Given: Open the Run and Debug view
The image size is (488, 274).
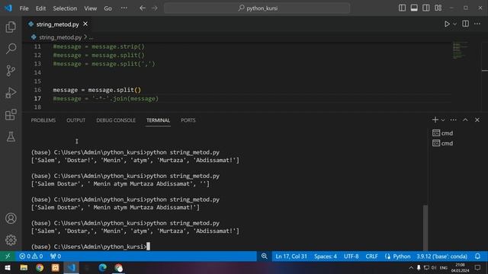Looking at the screenshot, I should click(11, 93).
